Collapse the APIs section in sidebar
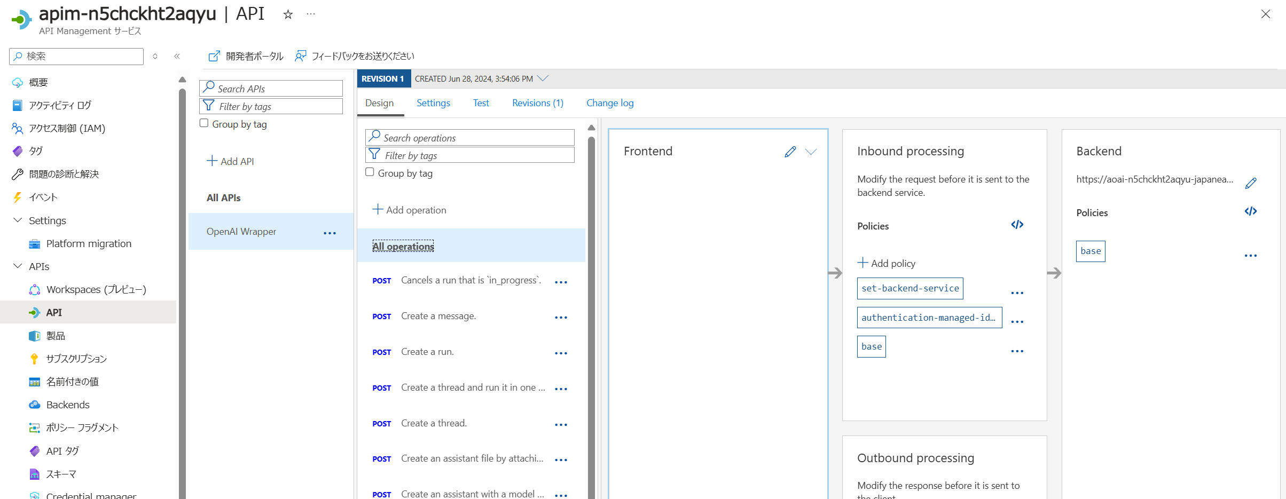1286x499 pixels. (x=18, y=266)
